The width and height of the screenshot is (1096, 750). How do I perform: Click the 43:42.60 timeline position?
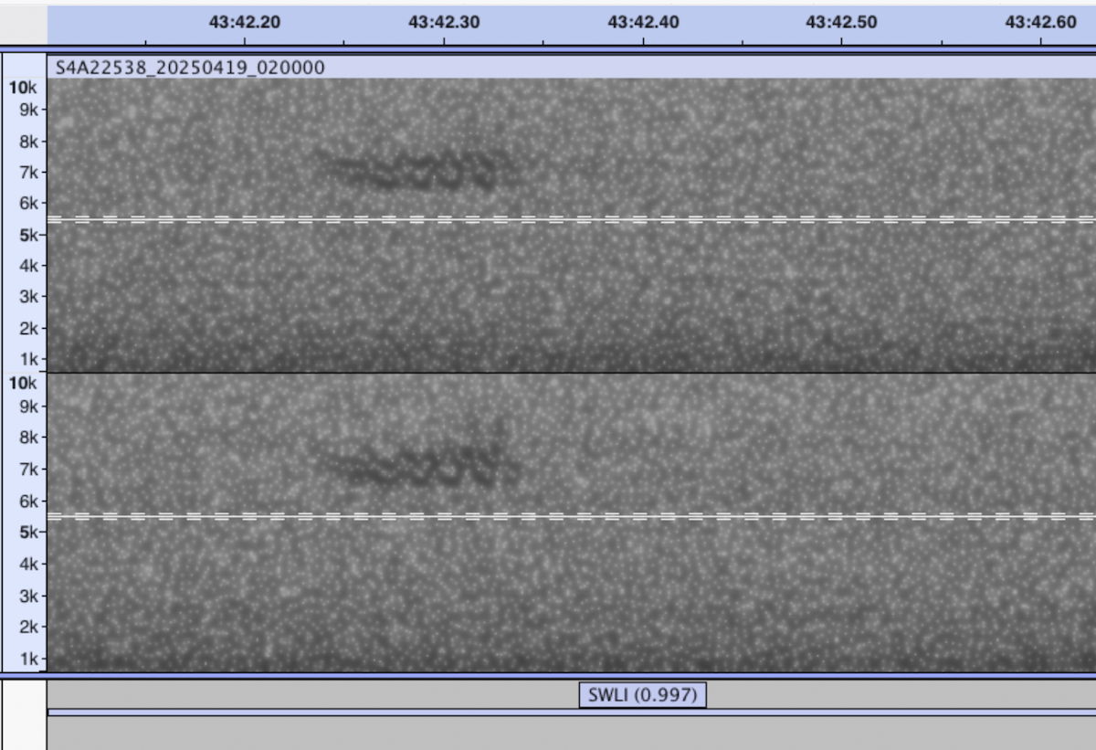[1040, 22]
